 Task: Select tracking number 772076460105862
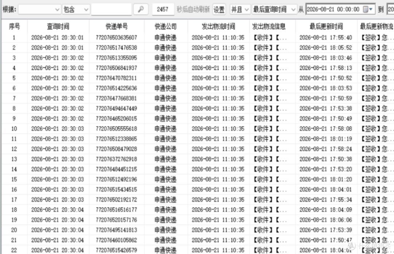coord(116,240)
